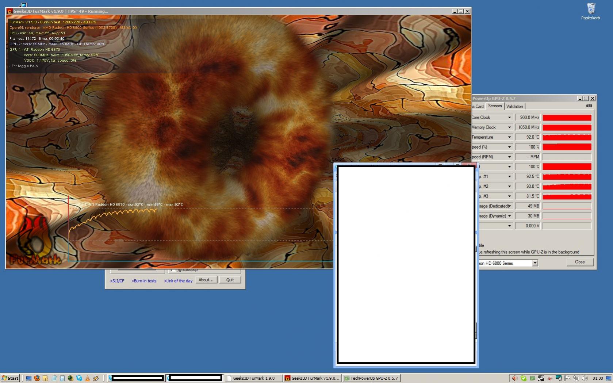Open the HD 6800 Series device dropdown

(x=535, y=263)
